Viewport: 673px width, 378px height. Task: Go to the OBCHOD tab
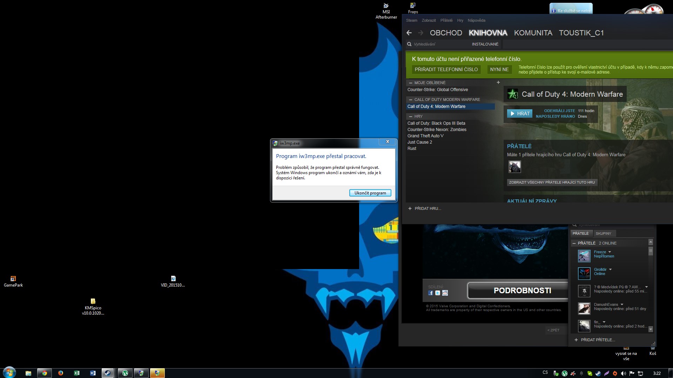point(446,33)
